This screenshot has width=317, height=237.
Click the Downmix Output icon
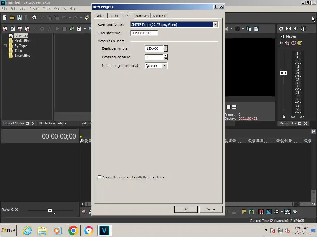(289, 29)
